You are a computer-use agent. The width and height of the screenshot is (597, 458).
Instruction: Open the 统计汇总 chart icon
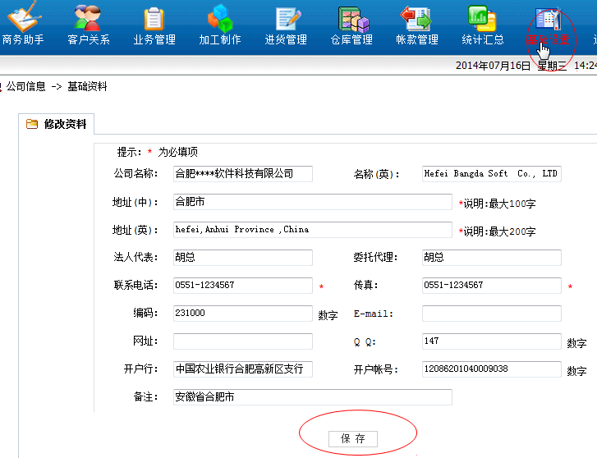482,18
